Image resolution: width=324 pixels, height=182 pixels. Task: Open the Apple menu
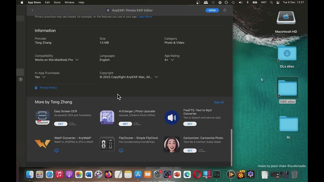click(x=22, y=2)
